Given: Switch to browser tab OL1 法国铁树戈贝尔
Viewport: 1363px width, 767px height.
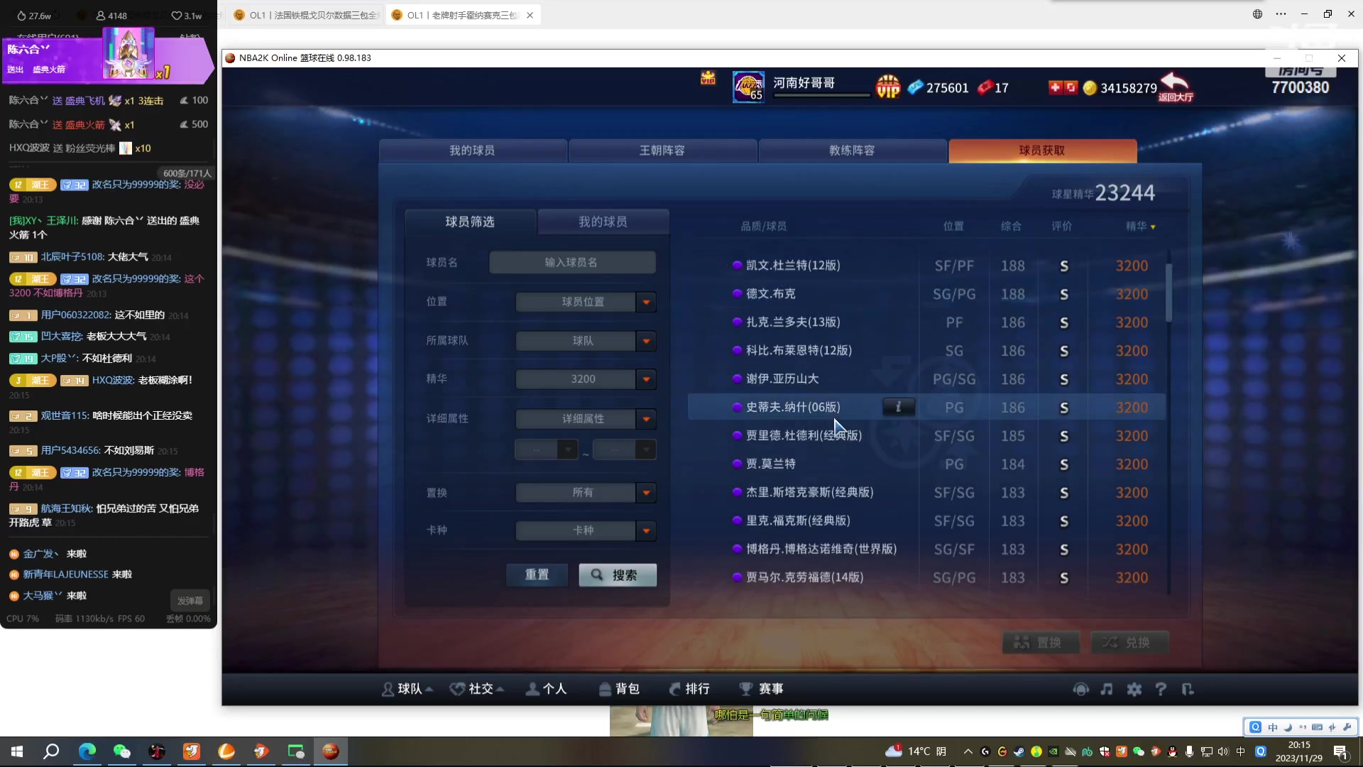Looking at the screenshot, I should click(x=307, y=15).
